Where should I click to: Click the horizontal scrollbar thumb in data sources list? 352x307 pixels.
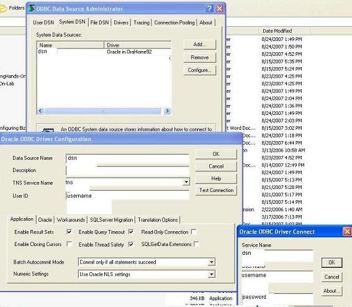coord(102,111)
